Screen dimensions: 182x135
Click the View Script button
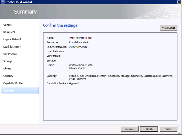(x=168, y=28)
